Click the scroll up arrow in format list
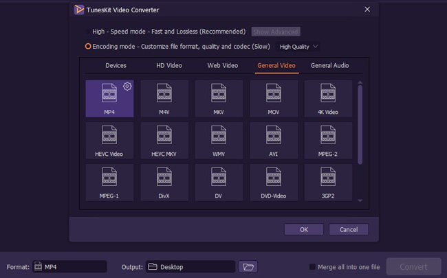Viewport: 447px width, 278px height. 360,82
